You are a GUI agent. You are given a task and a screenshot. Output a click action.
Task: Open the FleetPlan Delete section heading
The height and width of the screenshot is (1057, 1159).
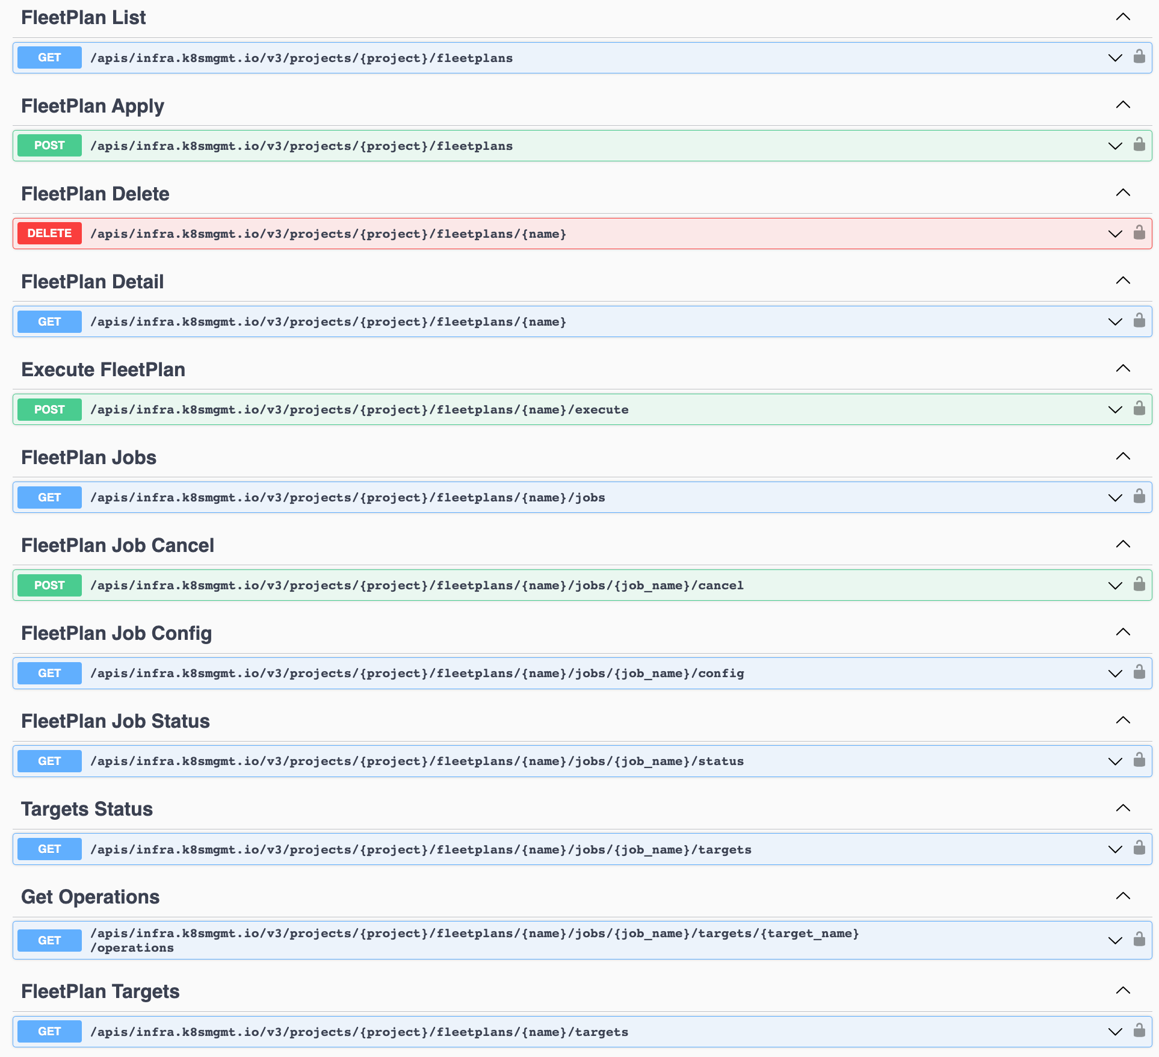95,194
